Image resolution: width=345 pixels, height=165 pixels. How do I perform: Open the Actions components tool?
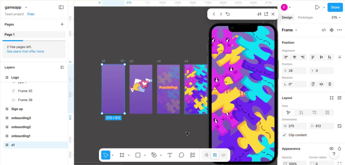[193, 155]
